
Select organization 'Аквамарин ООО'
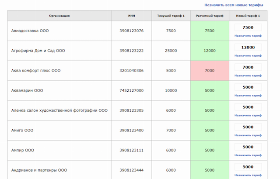click(27, 91)
